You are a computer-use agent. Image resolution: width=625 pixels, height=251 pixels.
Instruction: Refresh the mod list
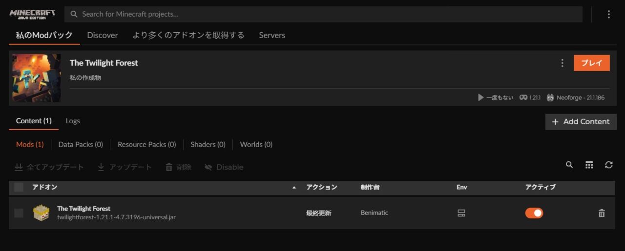tap(609, 165)
